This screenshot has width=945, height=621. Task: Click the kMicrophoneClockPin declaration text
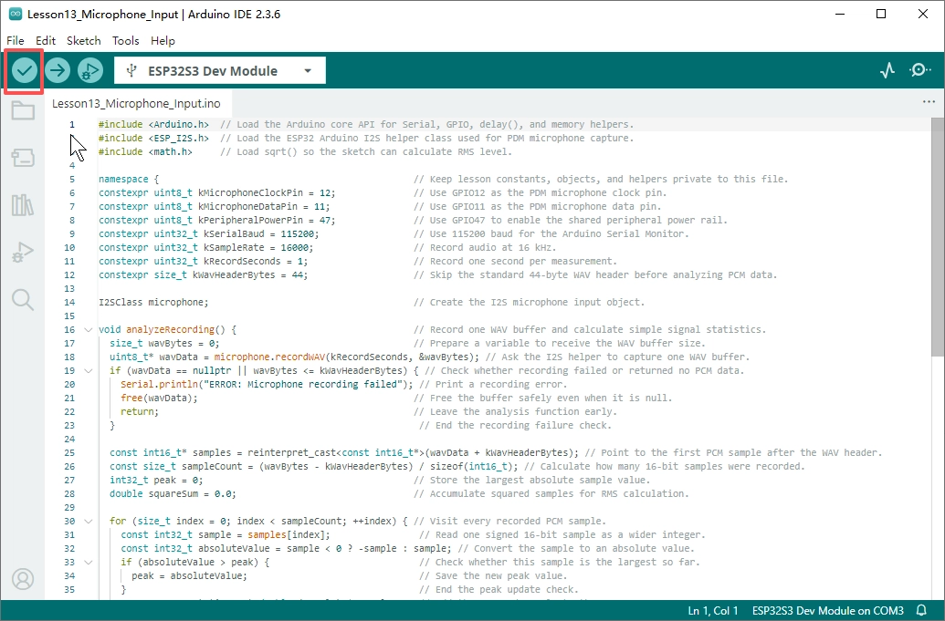tap(217, 192)
